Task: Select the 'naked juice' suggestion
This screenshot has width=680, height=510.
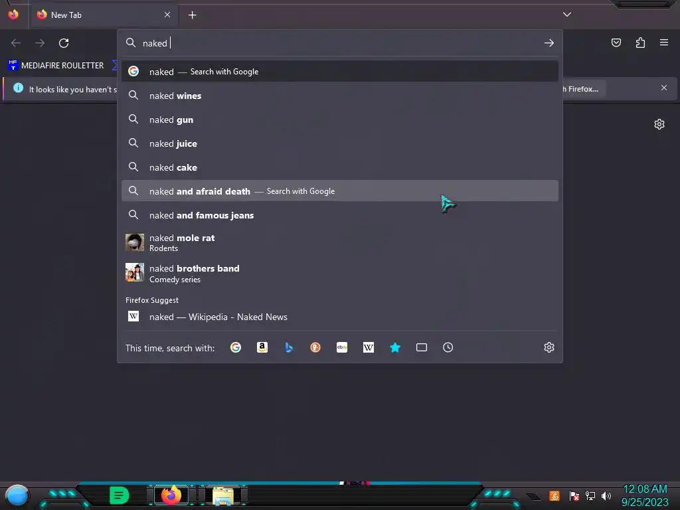Action: [x=340, y=143]
